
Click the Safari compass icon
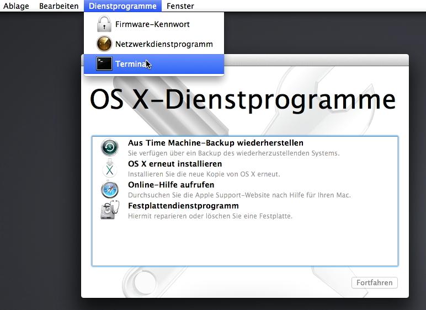[110, 190]
